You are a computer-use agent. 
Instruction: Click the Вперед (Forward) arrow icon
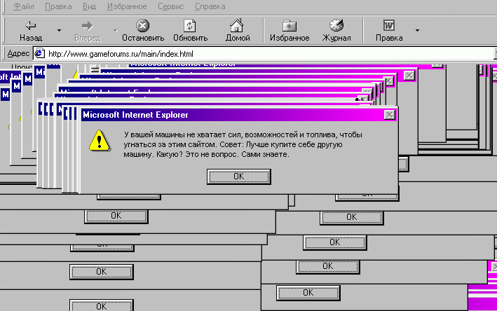pyautogui.click(x=88, y=26)
